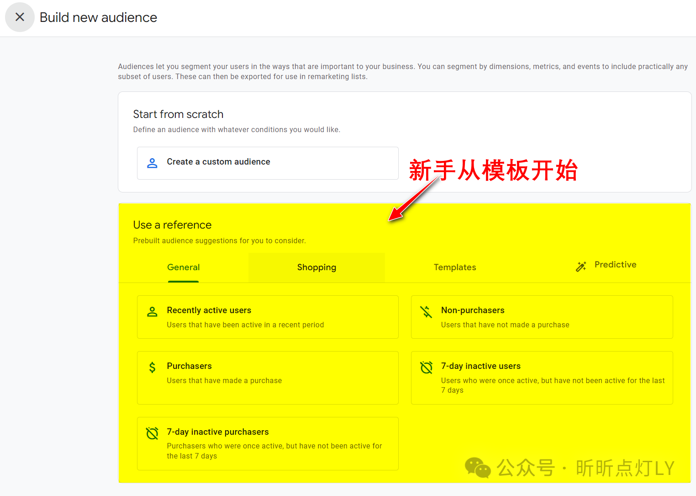This screenshot has width=696, height=496.
Task: Click 'Define an audience with whatever conditions' text
Action: click(237, 130)
